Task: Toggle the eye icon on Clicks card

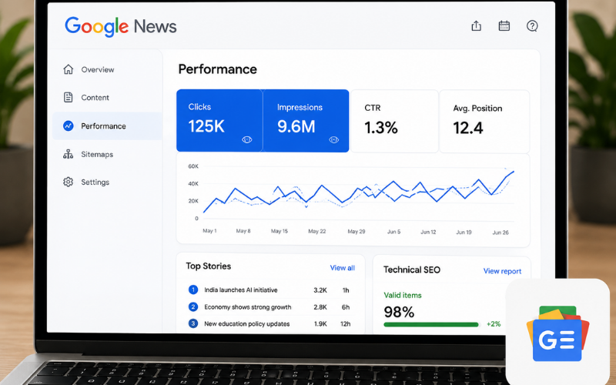Action: point(246,140)
